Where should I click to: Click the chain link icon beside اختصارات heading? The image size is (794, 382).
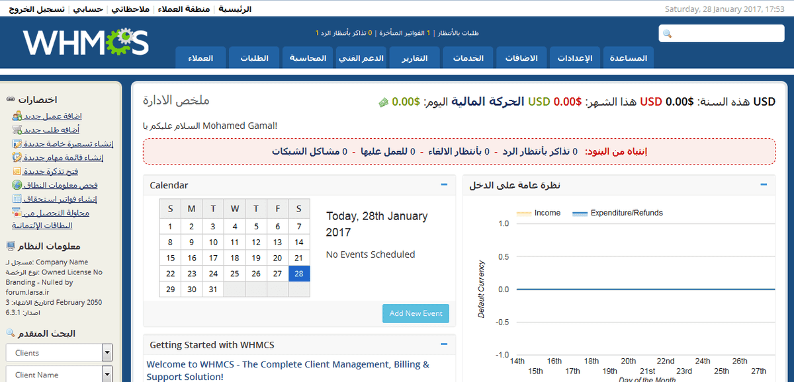(x=11, y=100)
